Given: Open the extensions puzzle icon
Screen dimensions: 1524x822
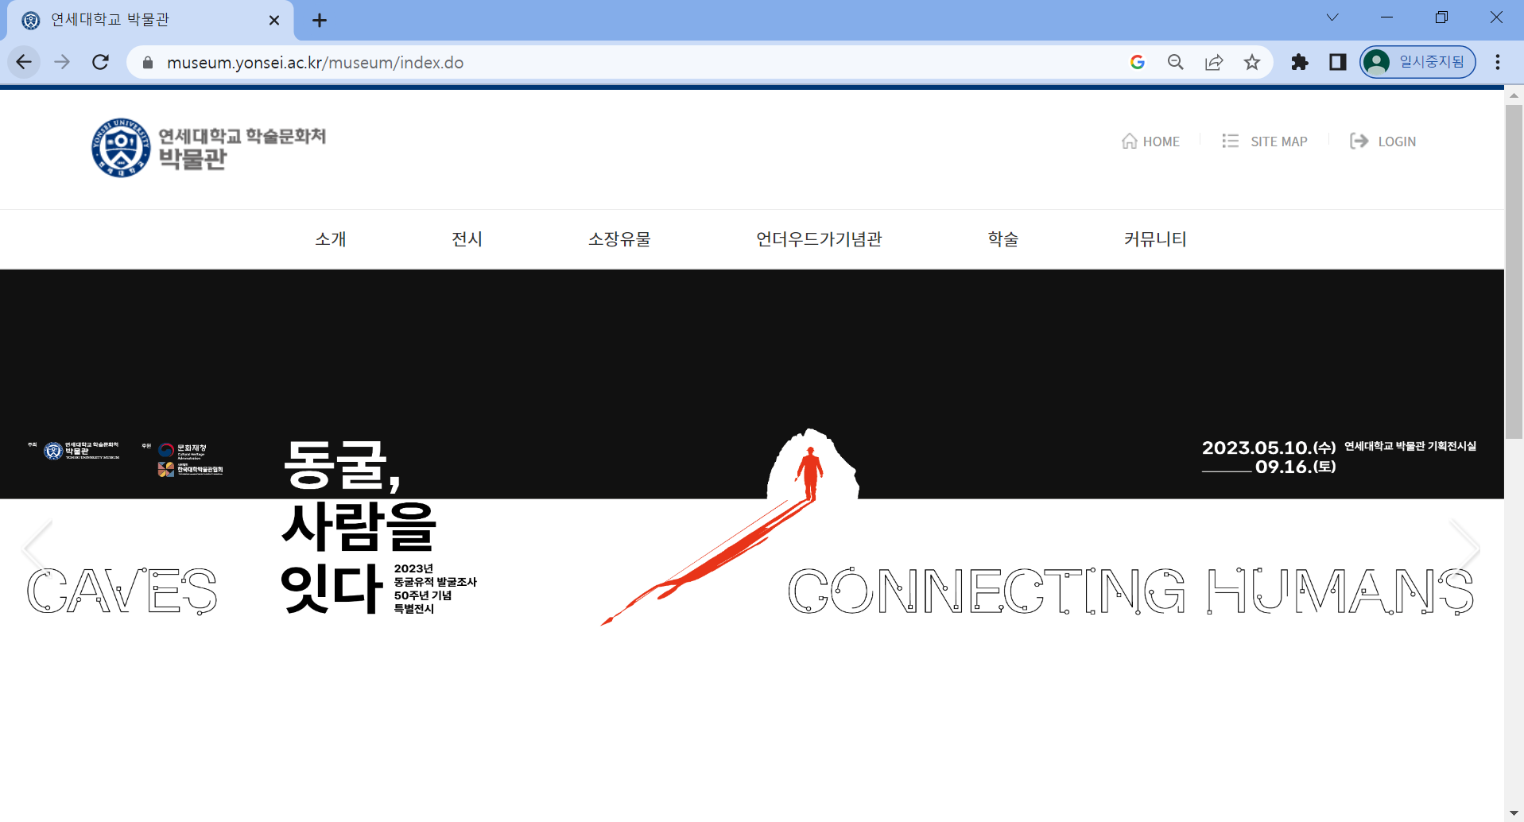Looking at the screenshot, I should click(x=1300, y=62).
